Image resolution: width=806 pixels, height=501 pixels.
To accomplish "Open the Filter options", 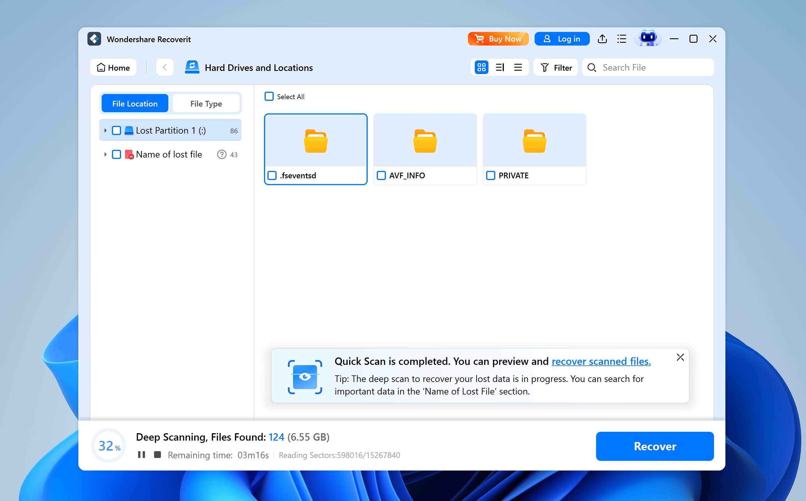I will (x=556, y=68).
